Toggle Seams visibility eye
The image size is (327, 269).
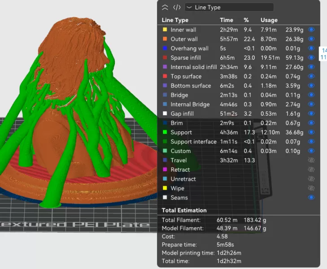point(311,197)
